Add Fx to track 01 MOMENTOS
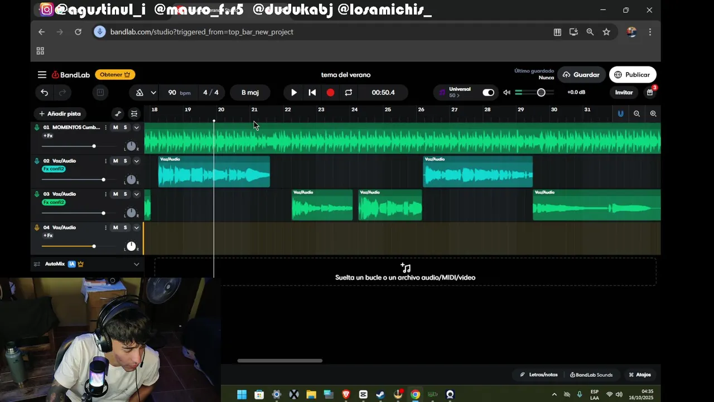The image size is (714, 402). click(48, 136)
